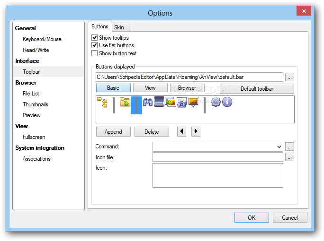Click the Append button
This screenshot has height=241, width=324.
pos(113,132)
